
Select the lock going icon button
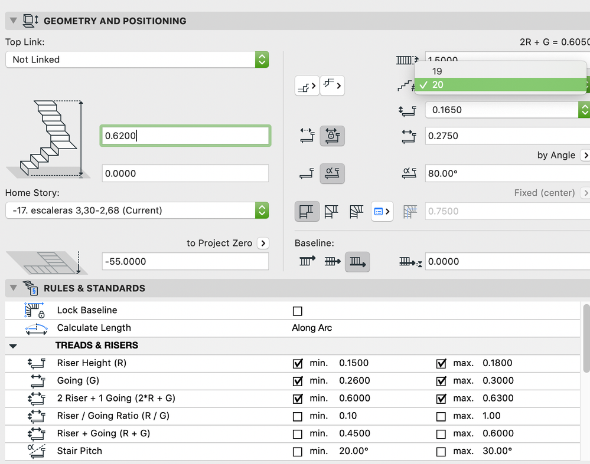[333, 136]
